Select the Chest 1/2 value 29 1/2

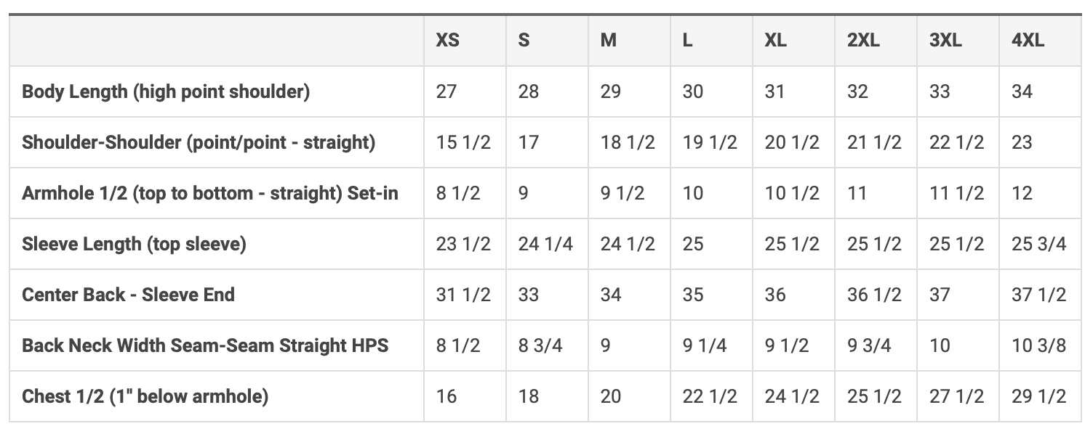point(1038,396)
